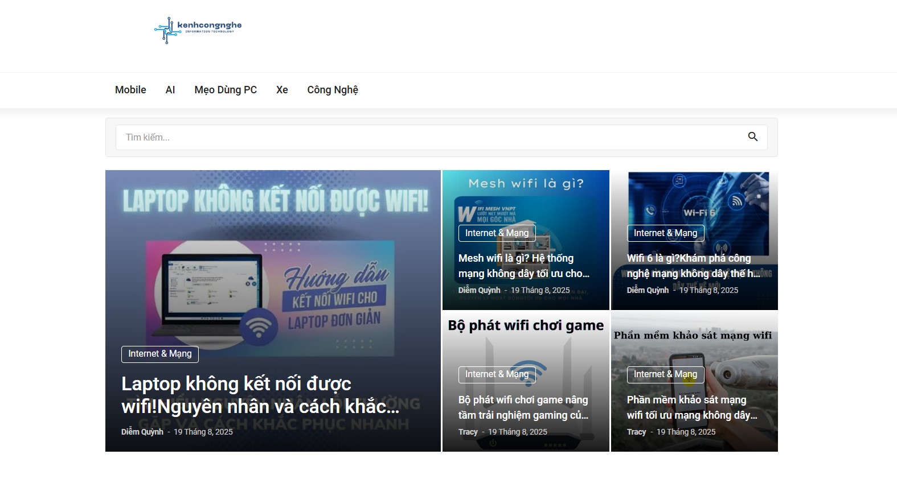Click Internet & Mạng tag on survey software card

pyautogui.click(x=665, y=374)
